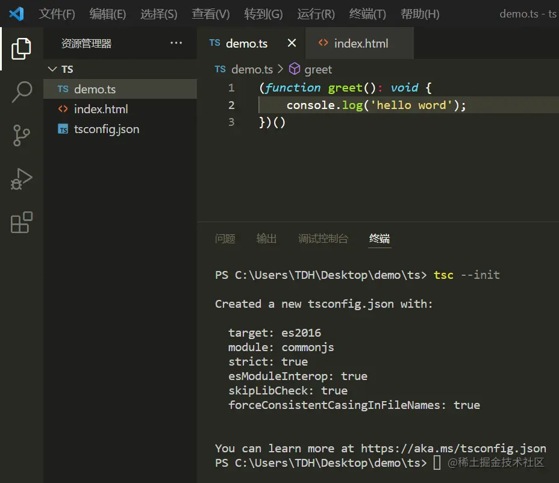Open the 终端(T) menu

pos(367,14)
